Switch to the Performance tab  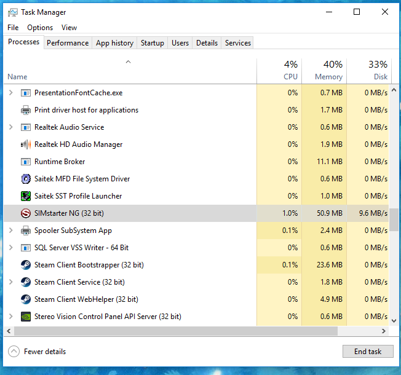coord(68,43)
